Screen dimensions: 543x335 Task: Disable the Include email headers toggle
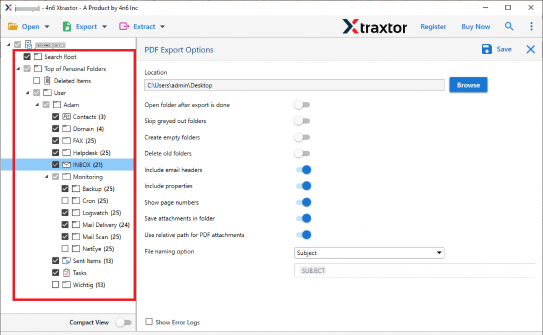(303, 170)
